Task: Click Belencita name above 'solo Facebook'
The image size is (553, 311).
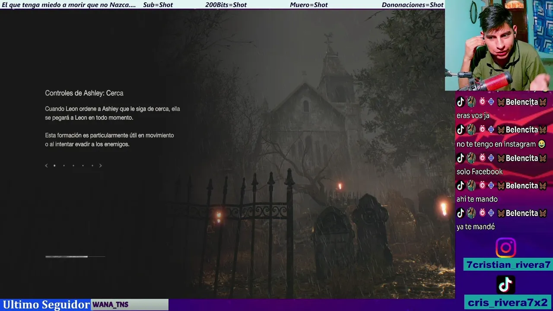Action: coord(522,158)
